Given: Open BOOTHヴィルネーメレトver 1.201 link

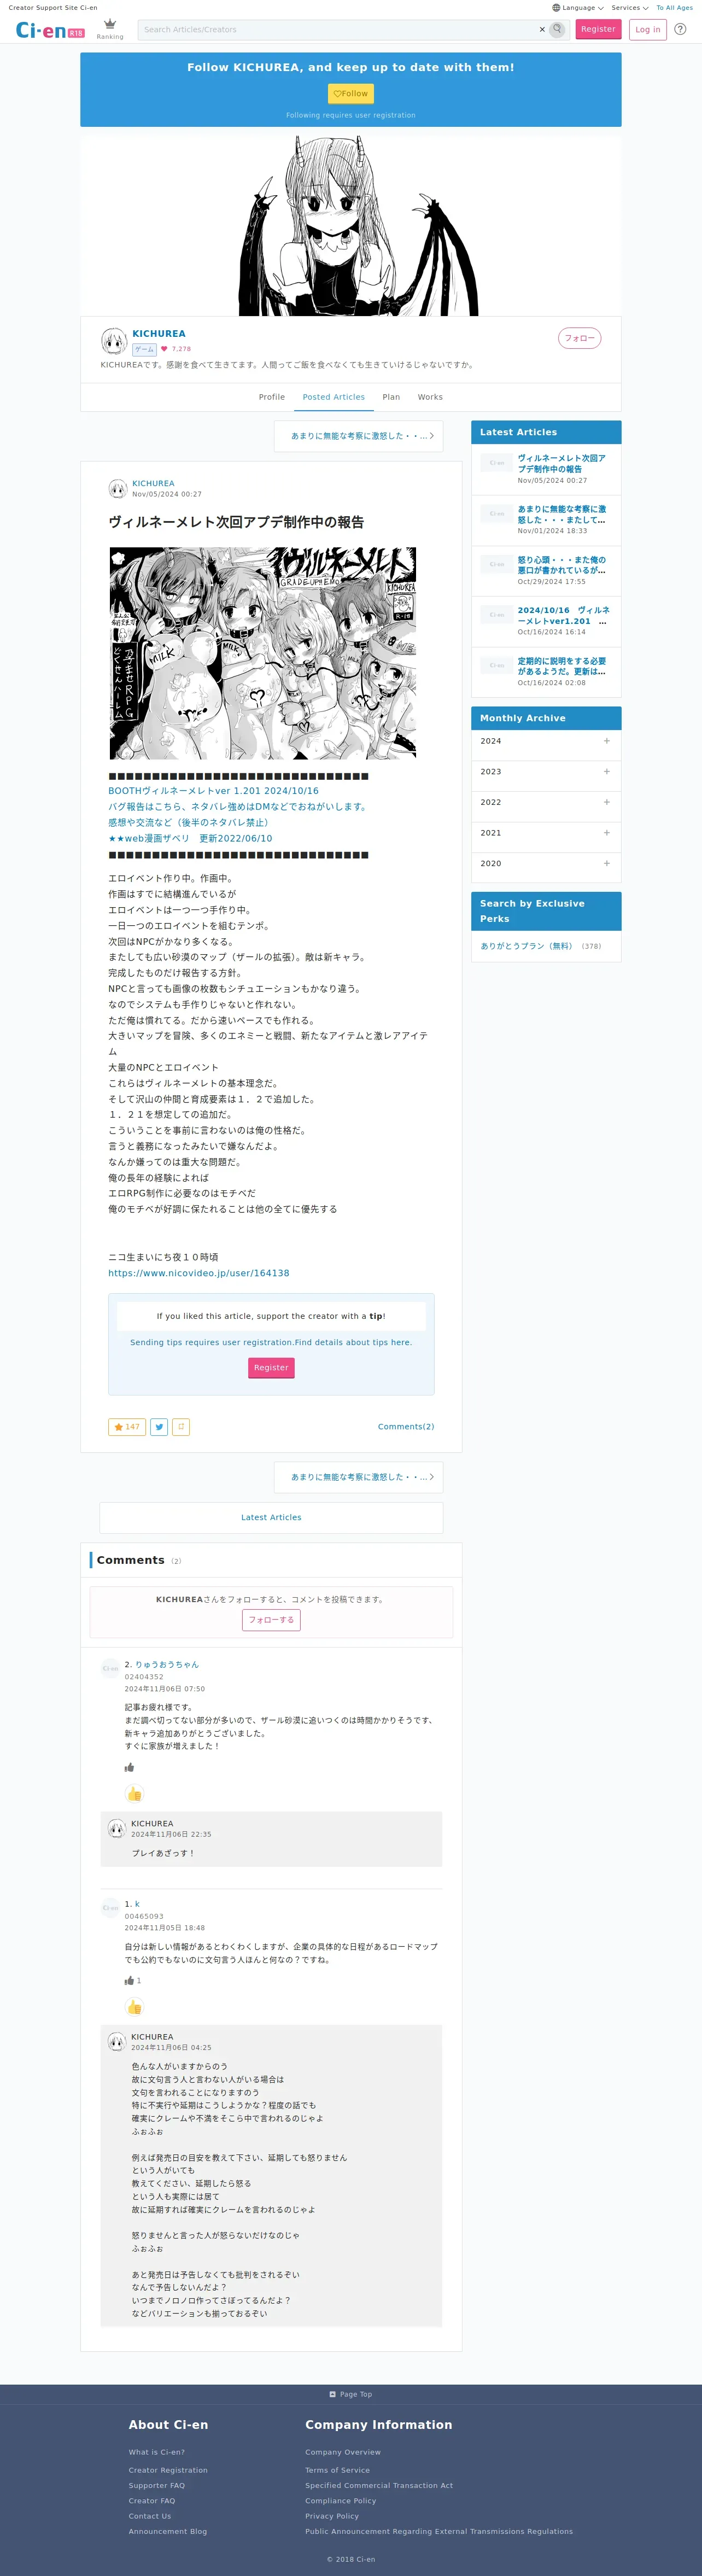Looking at the screenshot, I should [213, 791].
